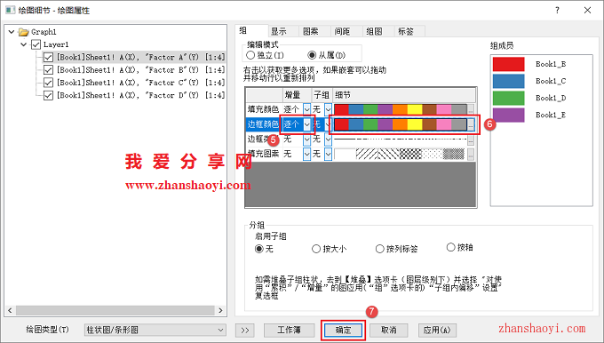Open 边框颜色 increment dropdown

[x=306, y=124]
